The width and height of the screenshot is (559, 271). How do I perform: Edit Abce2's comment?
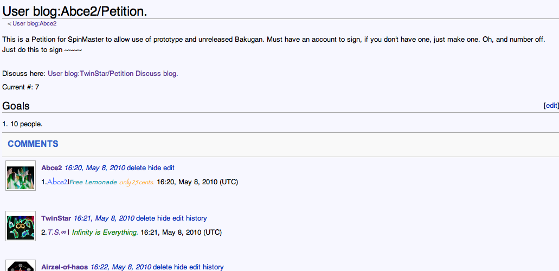coord(169,168)
